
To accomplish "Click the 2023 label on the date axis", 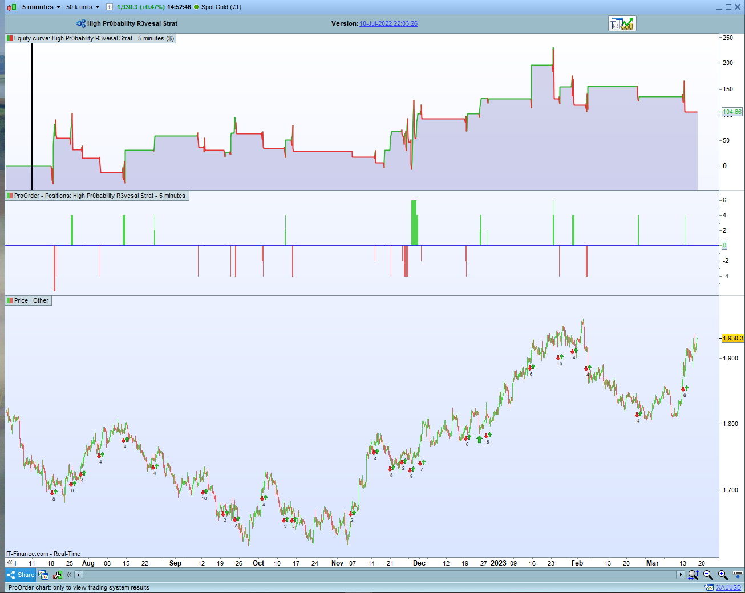I will pyautogui.click(x=499, y=563).
